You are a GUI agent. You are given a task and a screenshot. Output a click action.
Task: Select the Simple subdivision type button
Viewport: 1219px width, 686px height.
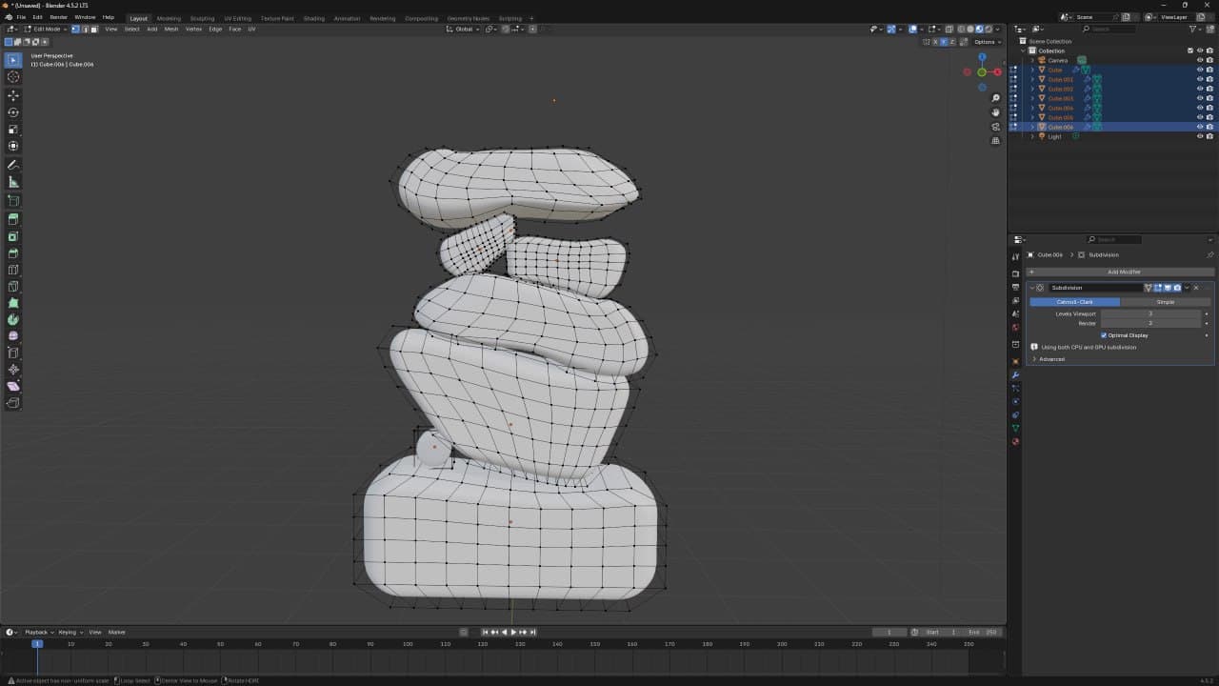(1165, 302)
